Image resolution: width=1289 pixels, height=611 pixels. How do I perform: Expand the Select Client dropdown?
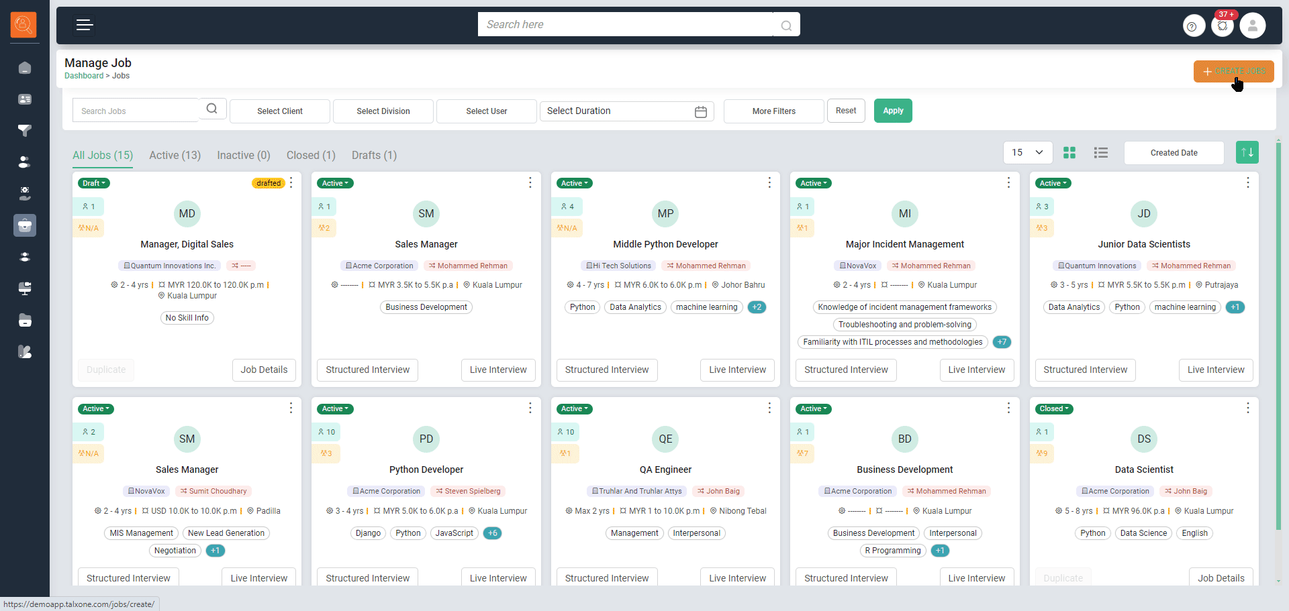point(279,111)
